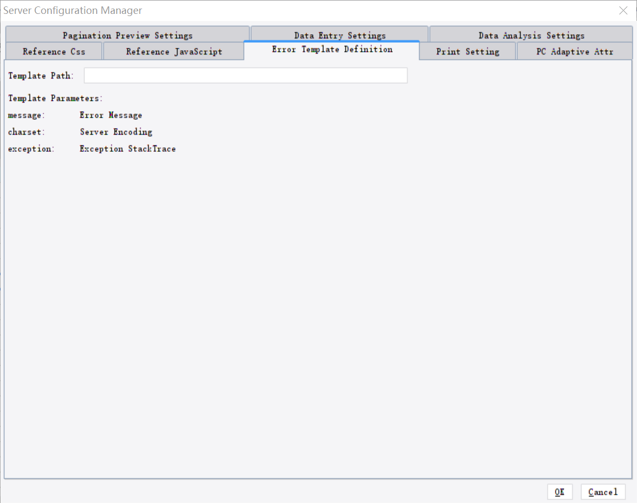Dismiss dialog with Cancel button
Viewport: 637px width, 503px height.
[603, 492]
